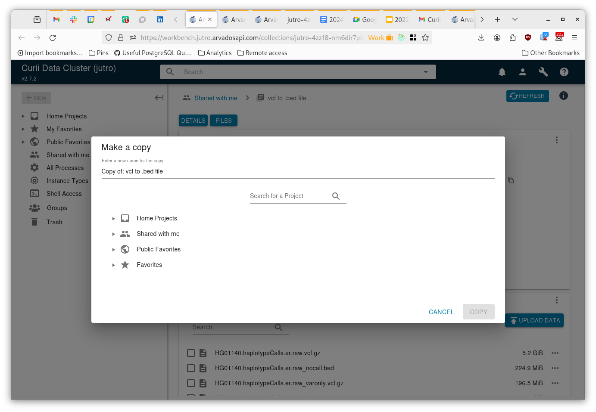The width and height of the screenshot is (596, 412).
Task: Collapse the left sidebar panel arrow
Action: pyautogui.click(x=159, y=98)
